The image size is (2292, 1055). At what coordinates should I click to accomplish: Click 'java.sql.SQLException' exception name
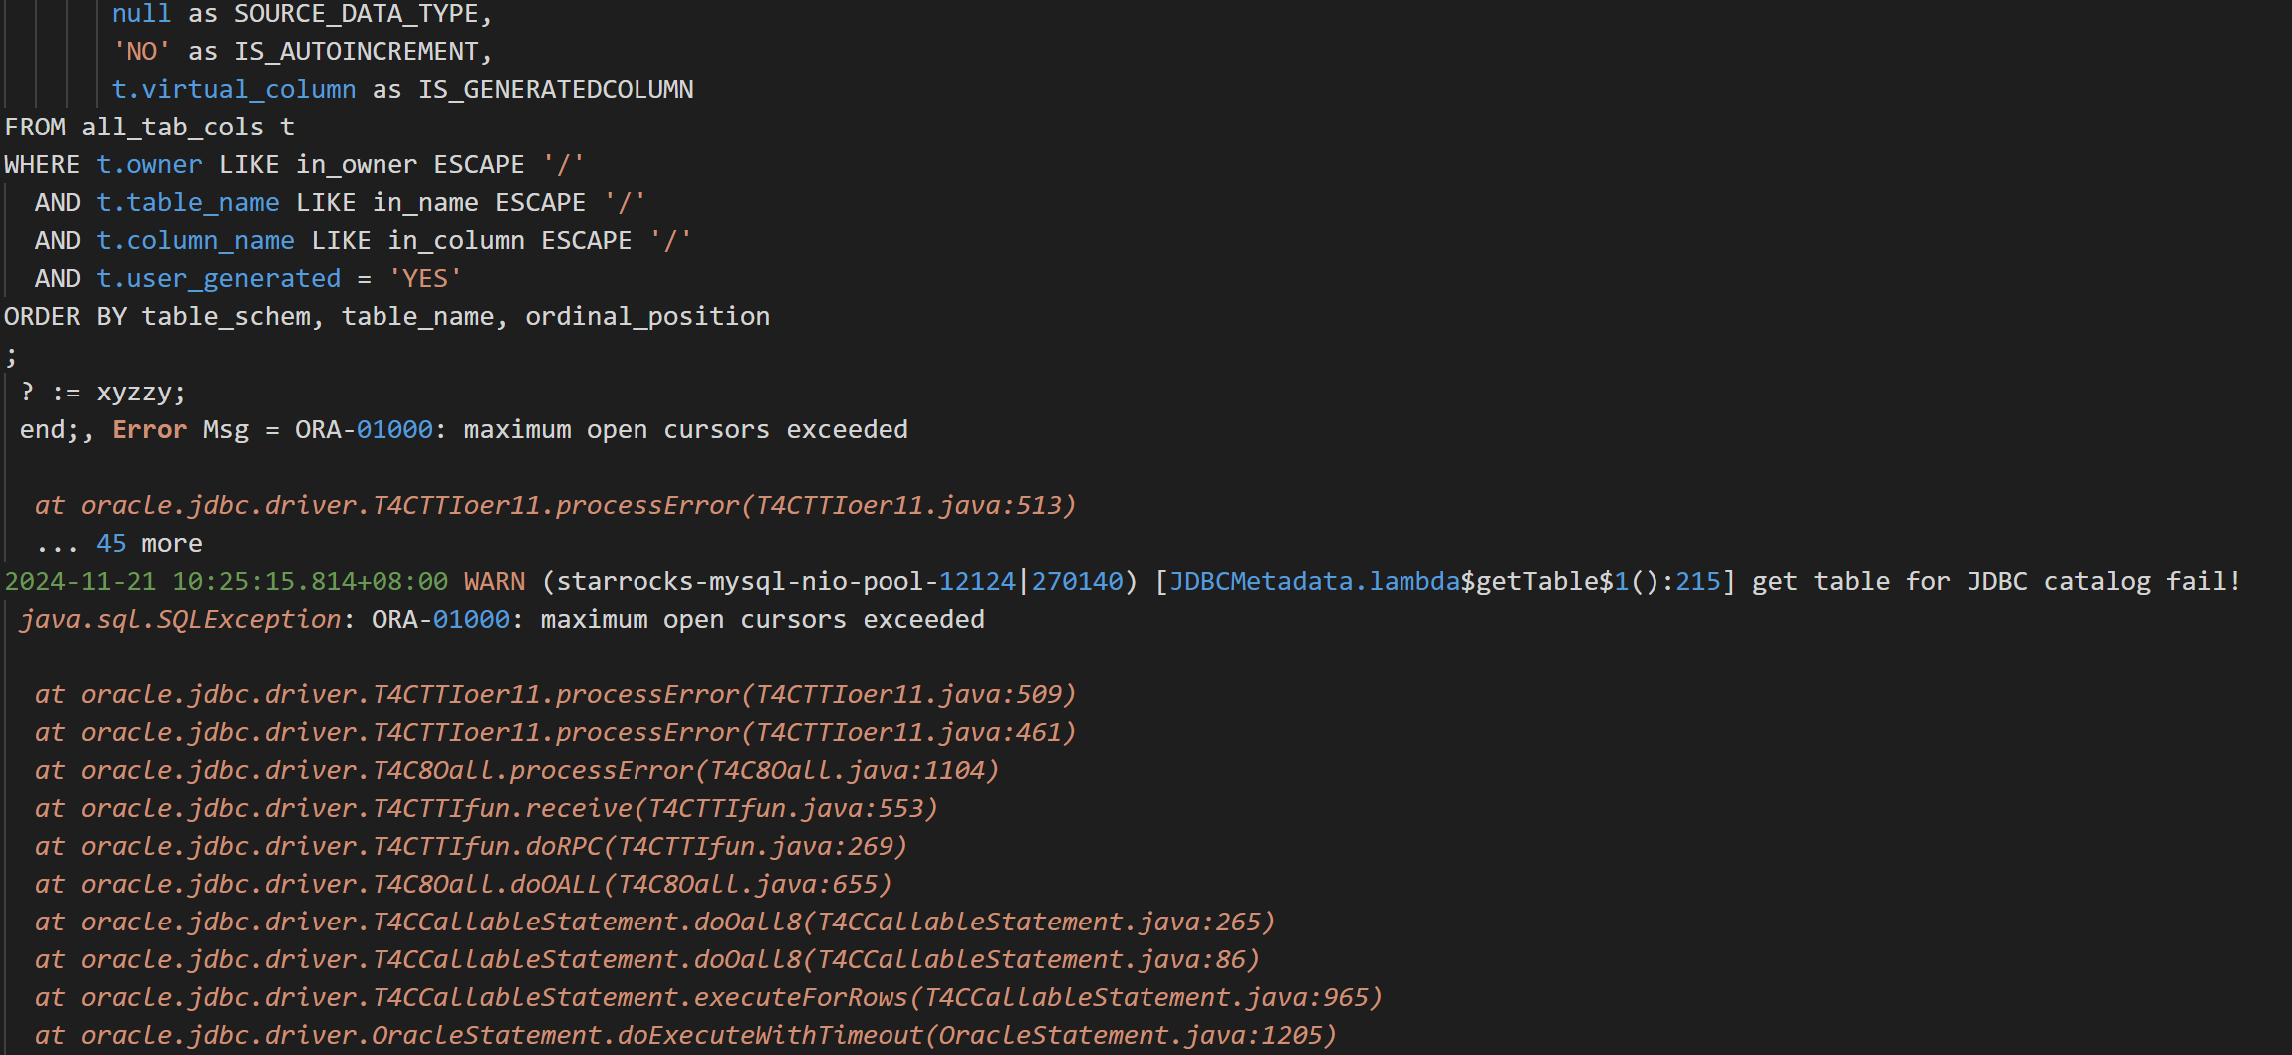click(180, 620)
